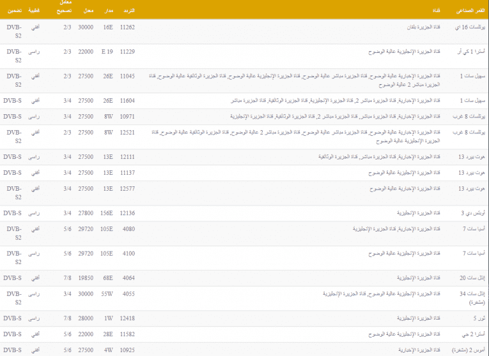Click frequency value 4080
Screen dimensions: 489x356
pos(128,229)
